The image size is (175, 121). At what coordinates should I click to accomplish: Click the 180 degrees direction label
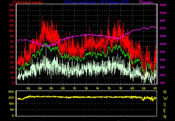(11, 104)
